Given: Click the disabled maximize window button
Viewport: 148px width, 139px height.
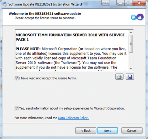Looking at the screenshot, I should pos(128,3).
